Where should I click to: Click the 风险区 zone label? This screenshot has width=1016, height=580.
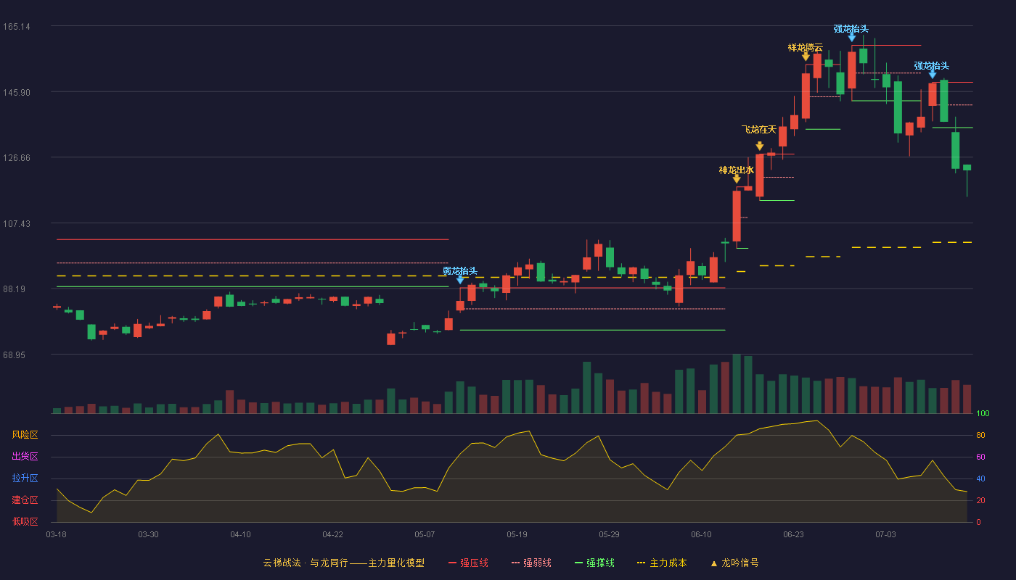coord(25,435)
